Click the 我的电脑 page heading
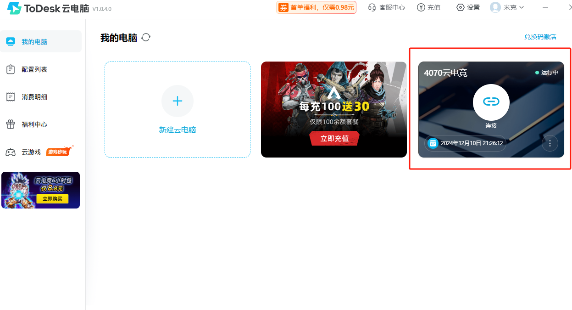The width and height of the screenshot is (572, 310). (x=119, y=38)
